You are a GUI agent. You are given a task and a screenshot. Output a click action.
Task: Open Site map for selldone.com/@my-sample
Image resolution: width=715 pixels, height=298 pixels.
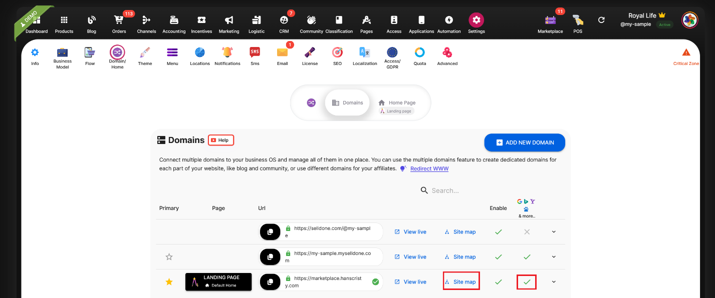(460, 232)
